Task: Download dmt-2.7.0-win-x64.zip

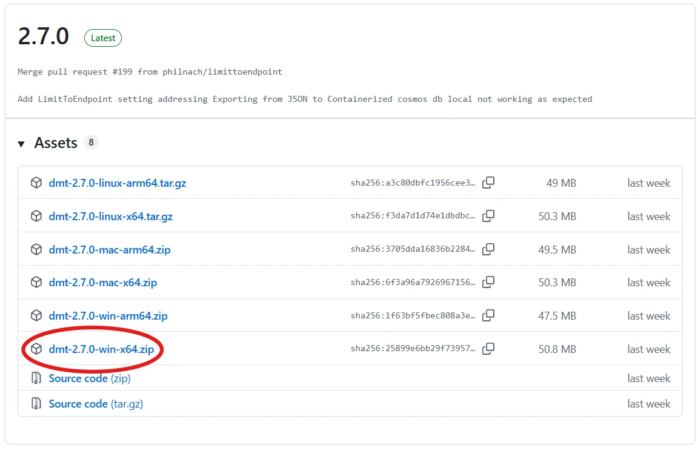Action: (x=101, y=349)
